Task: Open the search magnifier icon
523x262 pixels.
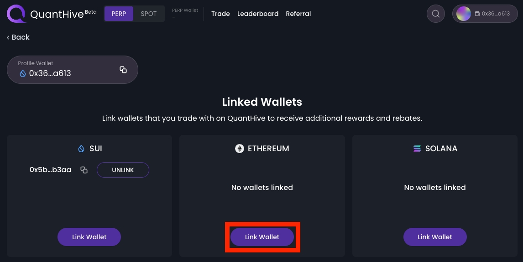Action: (x=436, y=14)
